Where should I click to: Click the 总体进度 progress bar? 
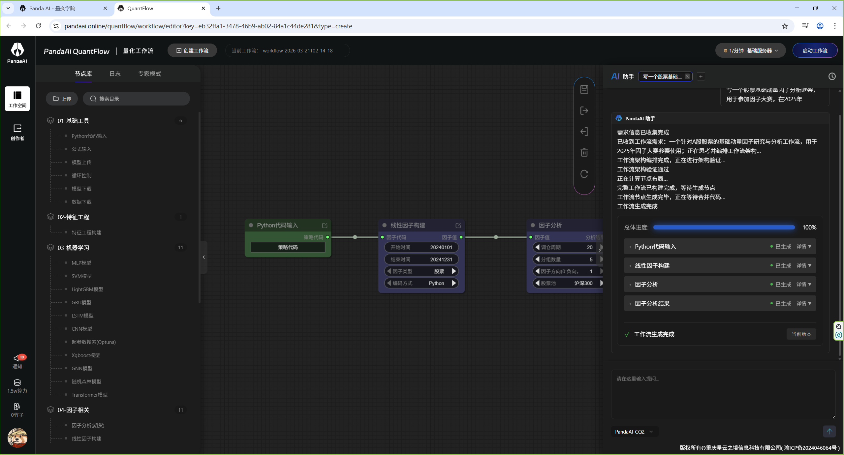coord(724,228)
